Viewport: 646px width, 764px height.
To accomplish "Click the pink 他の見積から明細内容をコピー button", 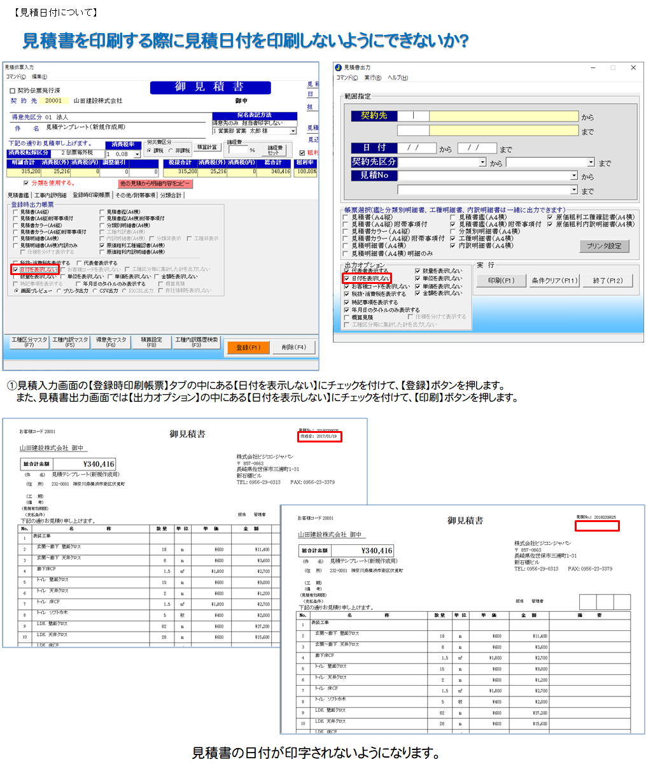I will (155, 183).
